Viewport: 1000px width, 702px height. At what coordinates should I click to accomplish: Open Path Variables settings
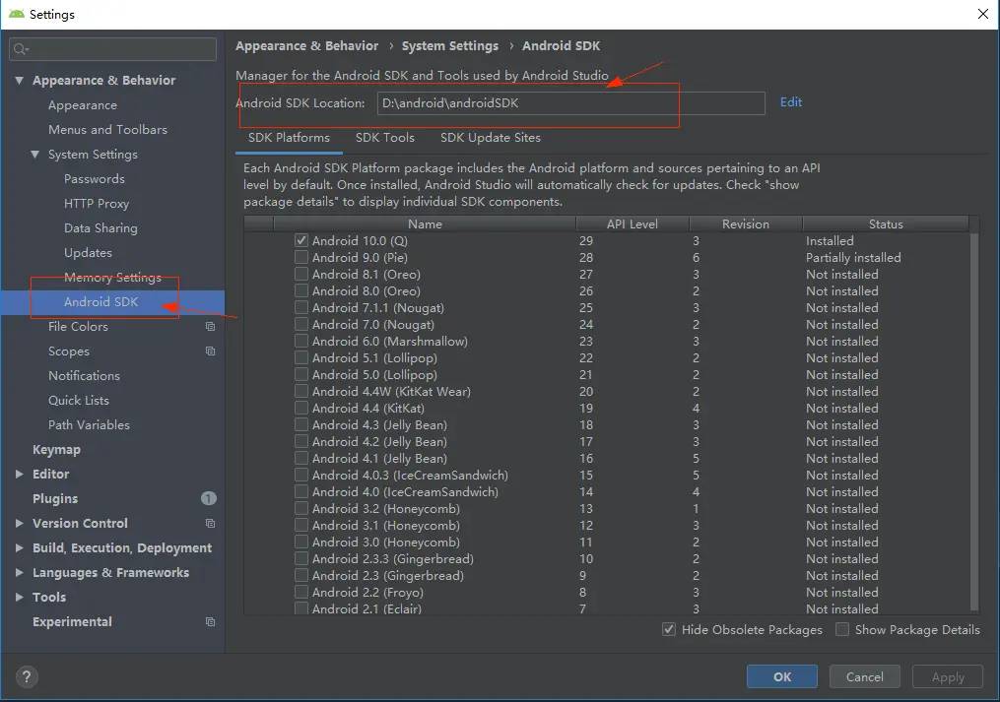pyautogui.click(x=90, y=424)
